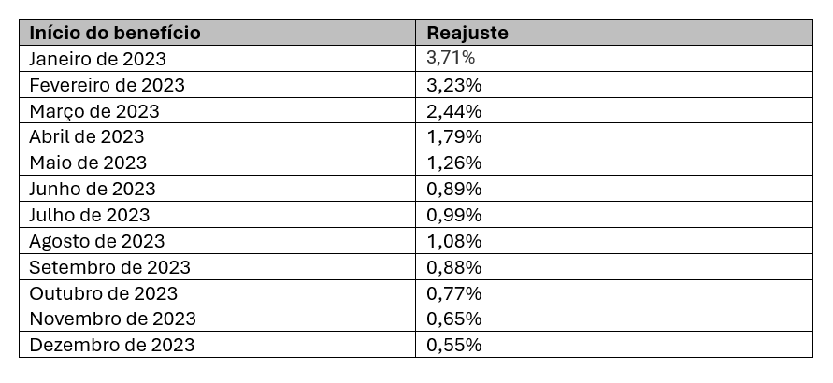
Task: Click the 'Maio de 2023' cell
Action: click(217, 163)
